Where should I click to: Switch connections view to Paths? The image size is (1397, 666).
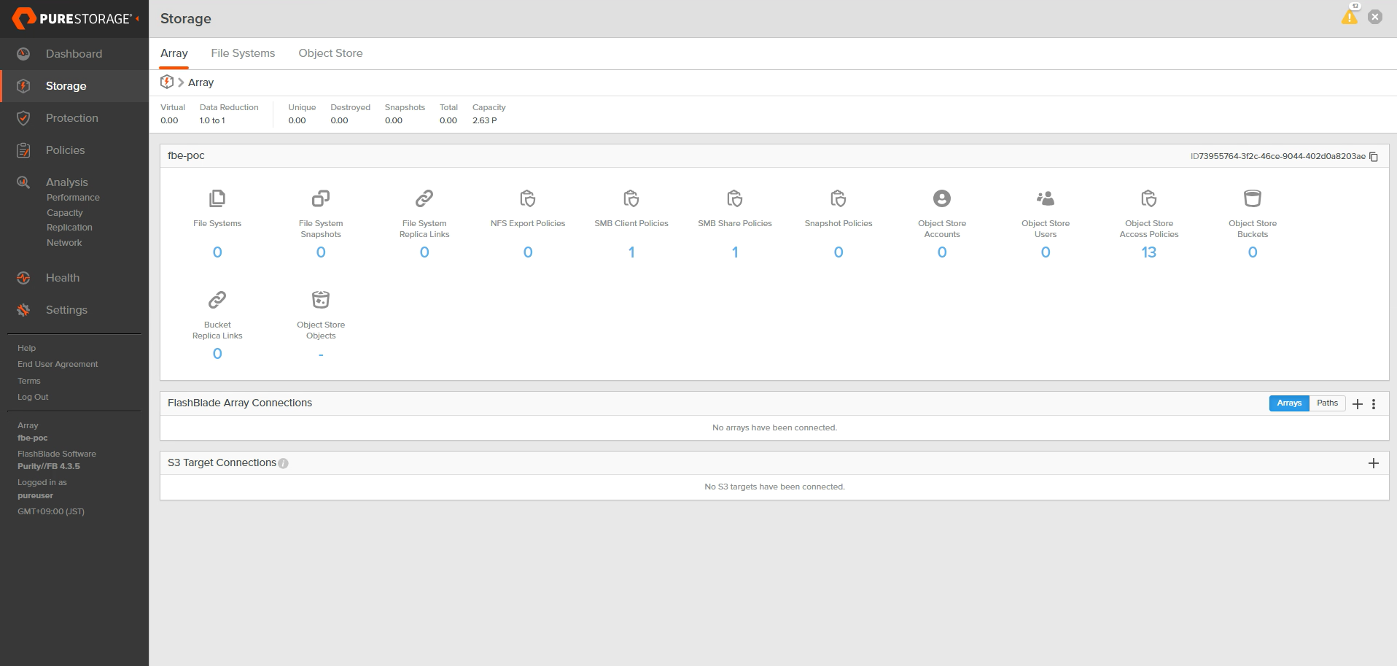(x=1327, y=403)
